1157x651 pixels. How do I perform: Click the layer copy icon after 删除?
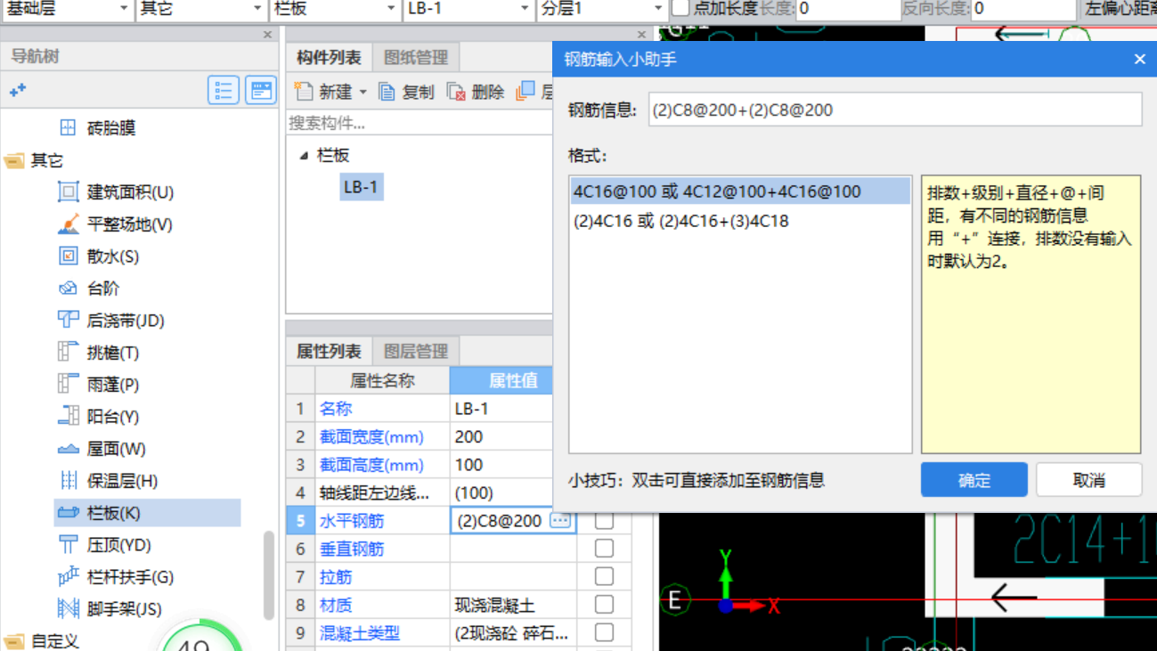526,91
